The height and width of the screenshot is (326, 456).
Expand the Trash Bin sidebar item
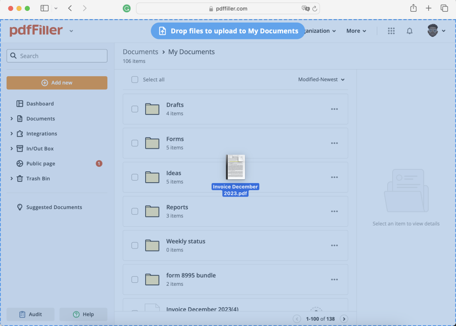(12, 179)
